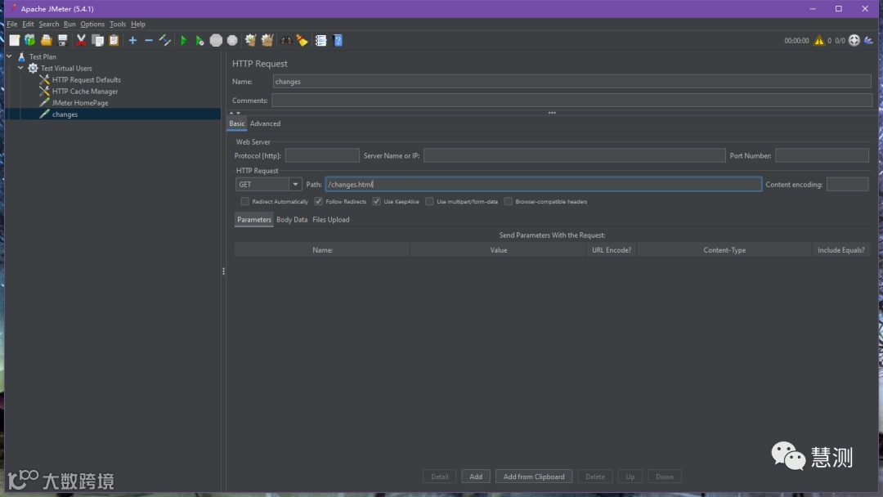Open the Function Helper list icon
This screenshot has width=883, height=497.
321,41
